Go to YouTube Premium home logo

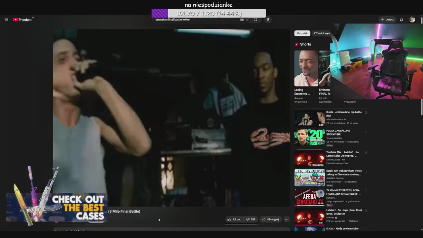pos(23,20)
